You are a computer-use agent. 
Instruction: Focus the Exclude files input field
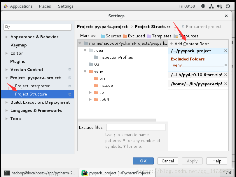coord(136,127)
